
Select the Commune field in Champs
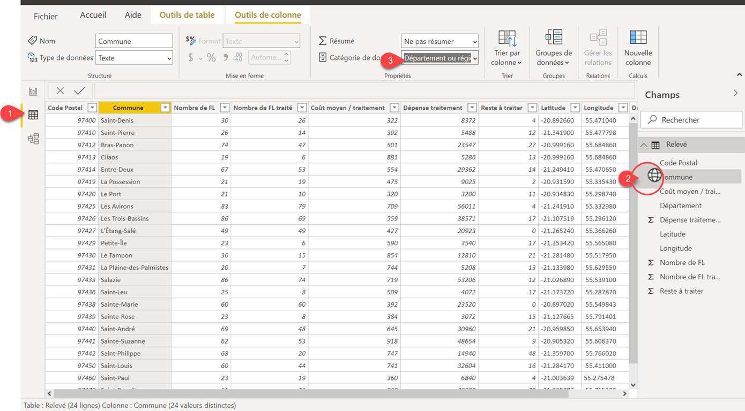coord(689,177)
